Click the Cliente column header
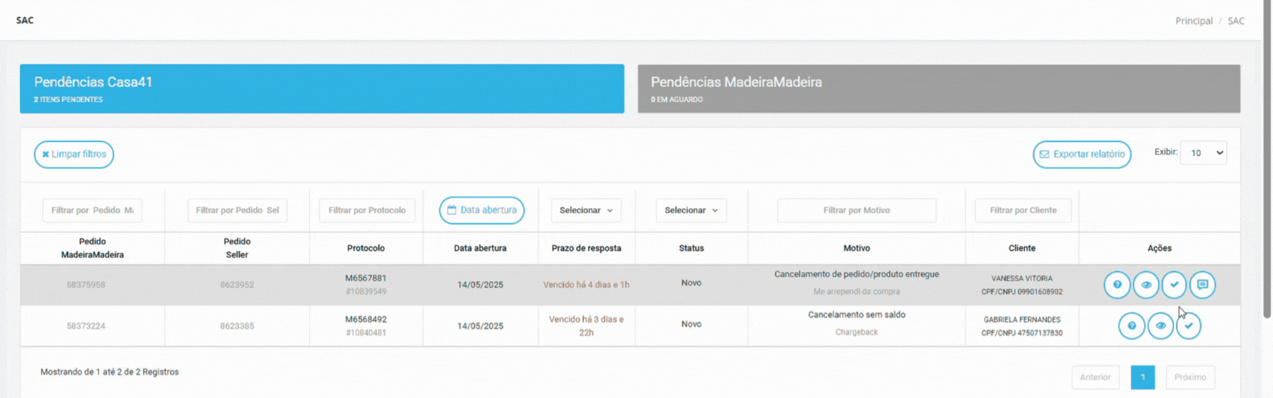Image resolution: width=1273 pixels, height=398 pixels. (x=1022, y=248)
